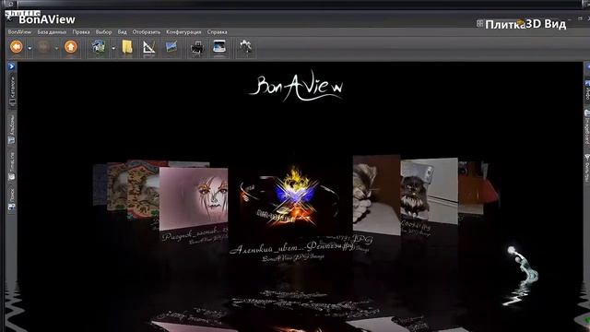This screenshot has height=332, width=590.
Task: Select the pink anime face thumbnail
Action: [x=194, y=198]
